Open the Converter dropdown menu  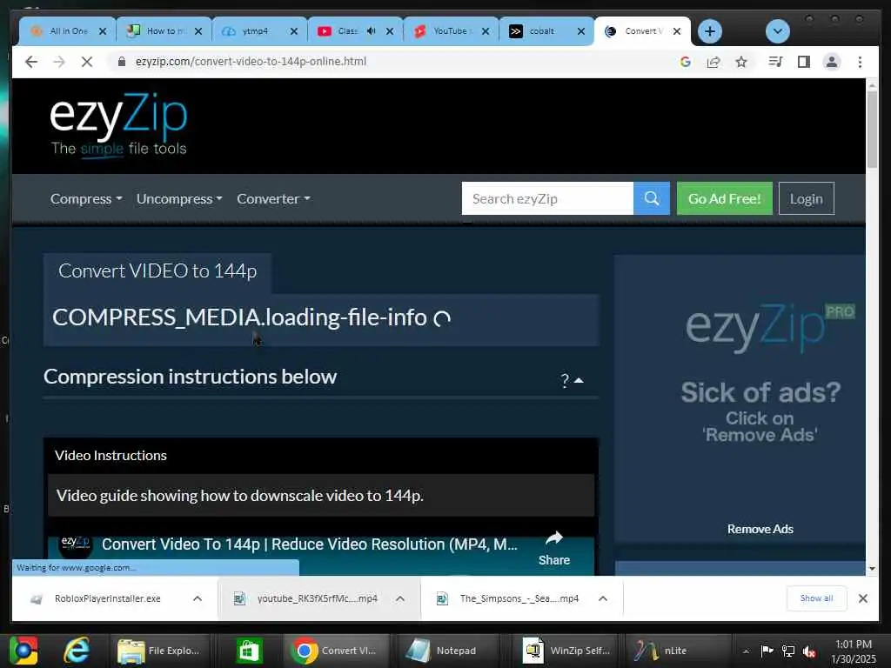[273, 199]
